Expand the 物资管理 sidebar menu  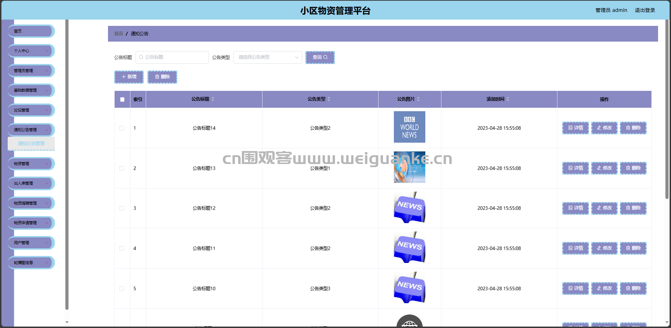click(31, 164)
